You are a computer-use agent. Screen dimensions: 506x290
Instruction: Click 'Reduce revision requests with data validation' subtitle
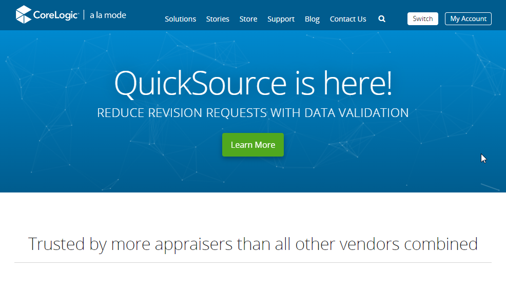(x=252, y=113)
